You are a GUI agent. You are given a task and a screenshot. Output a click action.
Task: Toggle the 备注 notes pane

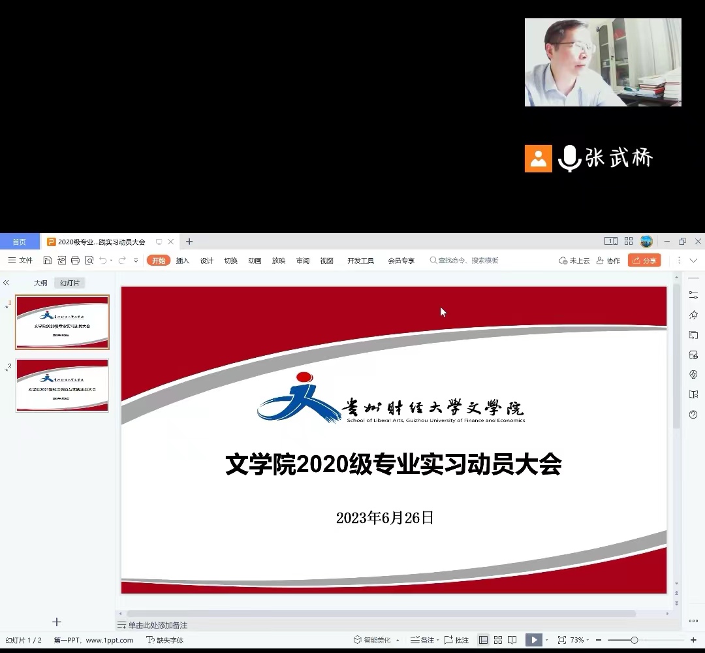(423, 640)
